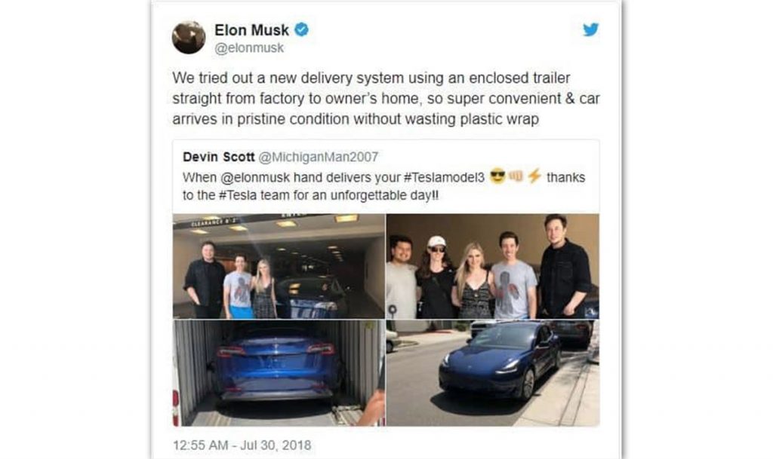773x459 pixels.
Task: Click the blue verified badge icon
Action: tap(302, 30)
